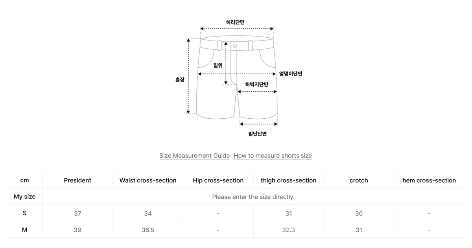Click the S size row label
Screen dimensions: 472x248
point(24,213)
